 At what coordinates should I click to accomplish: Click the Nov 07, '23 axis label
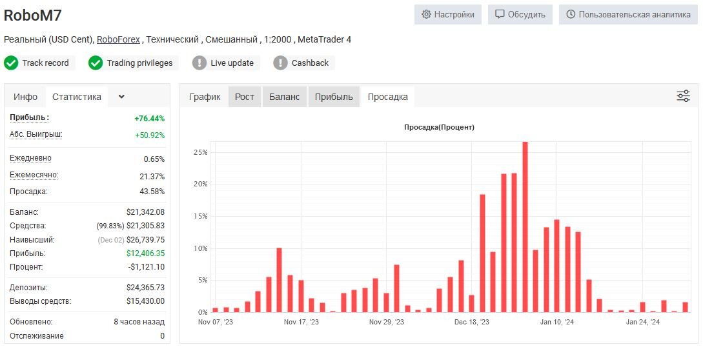(x=216, y=322)
